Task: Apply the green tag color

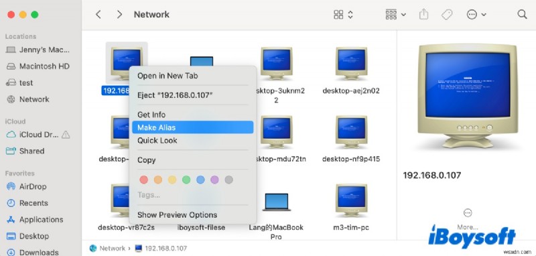Action: (186, 180)
